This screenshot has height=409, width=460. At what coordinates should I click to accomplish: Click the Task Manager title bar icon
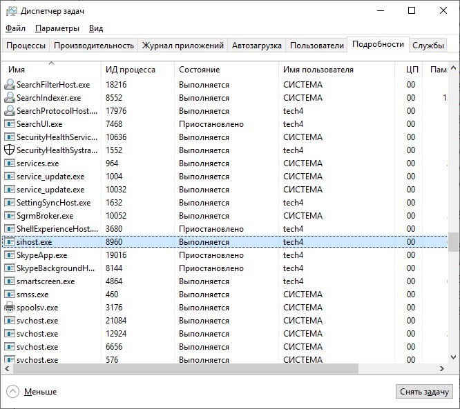pos(12,11)
